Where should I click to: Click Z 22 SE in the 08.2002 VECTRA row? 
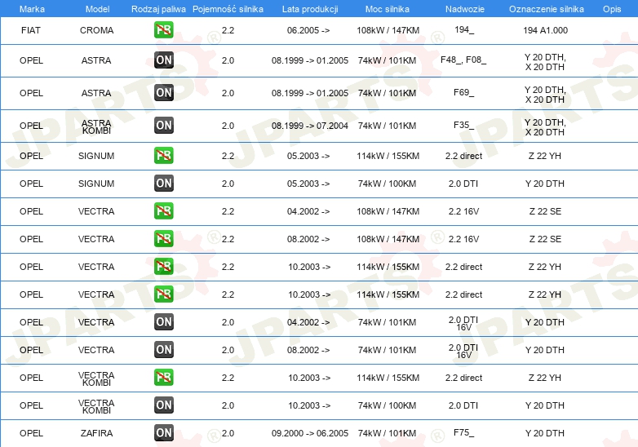(545, 239)
